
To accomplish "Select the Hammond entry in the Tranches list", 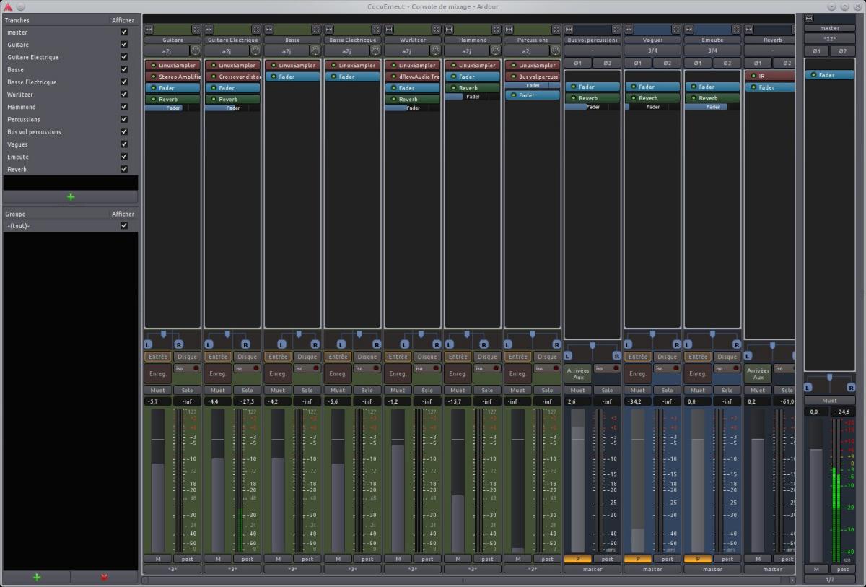I will (22, 107).
